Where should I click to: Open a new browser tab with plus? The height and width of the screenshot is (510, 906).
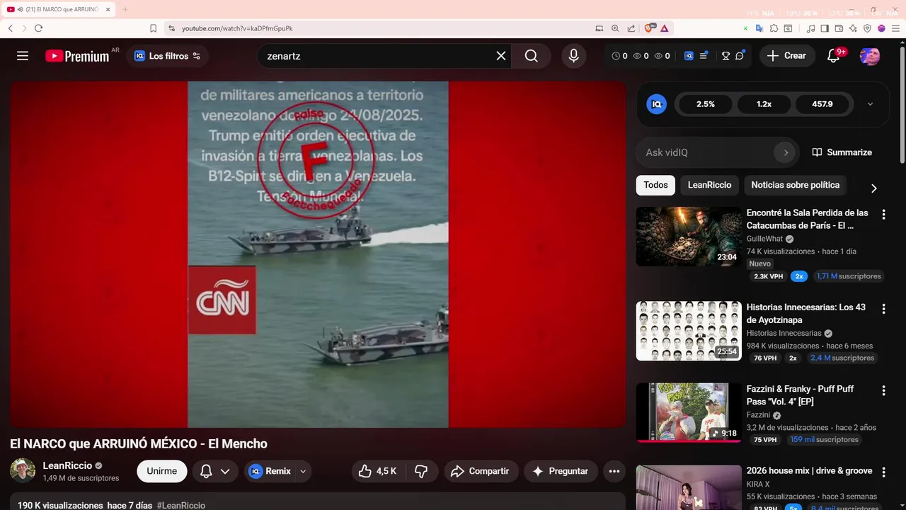point(125,9)
